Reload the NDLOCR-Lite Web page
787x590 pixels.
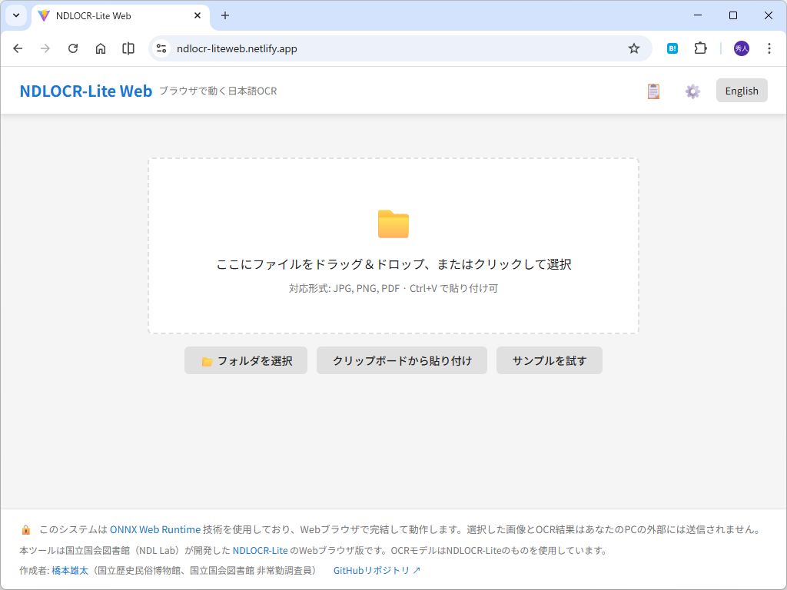[x=73, y=48]
